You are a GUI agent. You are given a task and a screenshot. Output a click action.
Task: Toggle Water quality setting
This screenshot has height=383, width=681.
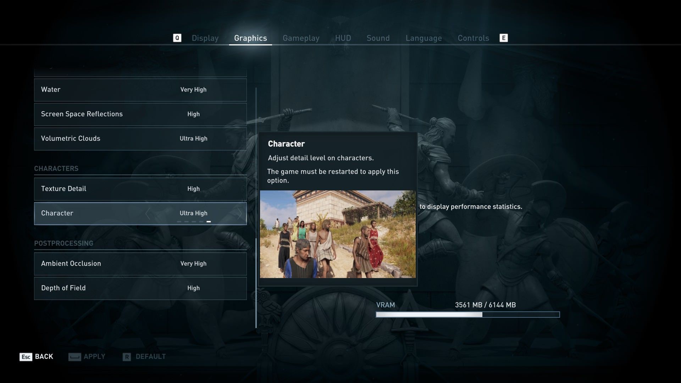193,89
